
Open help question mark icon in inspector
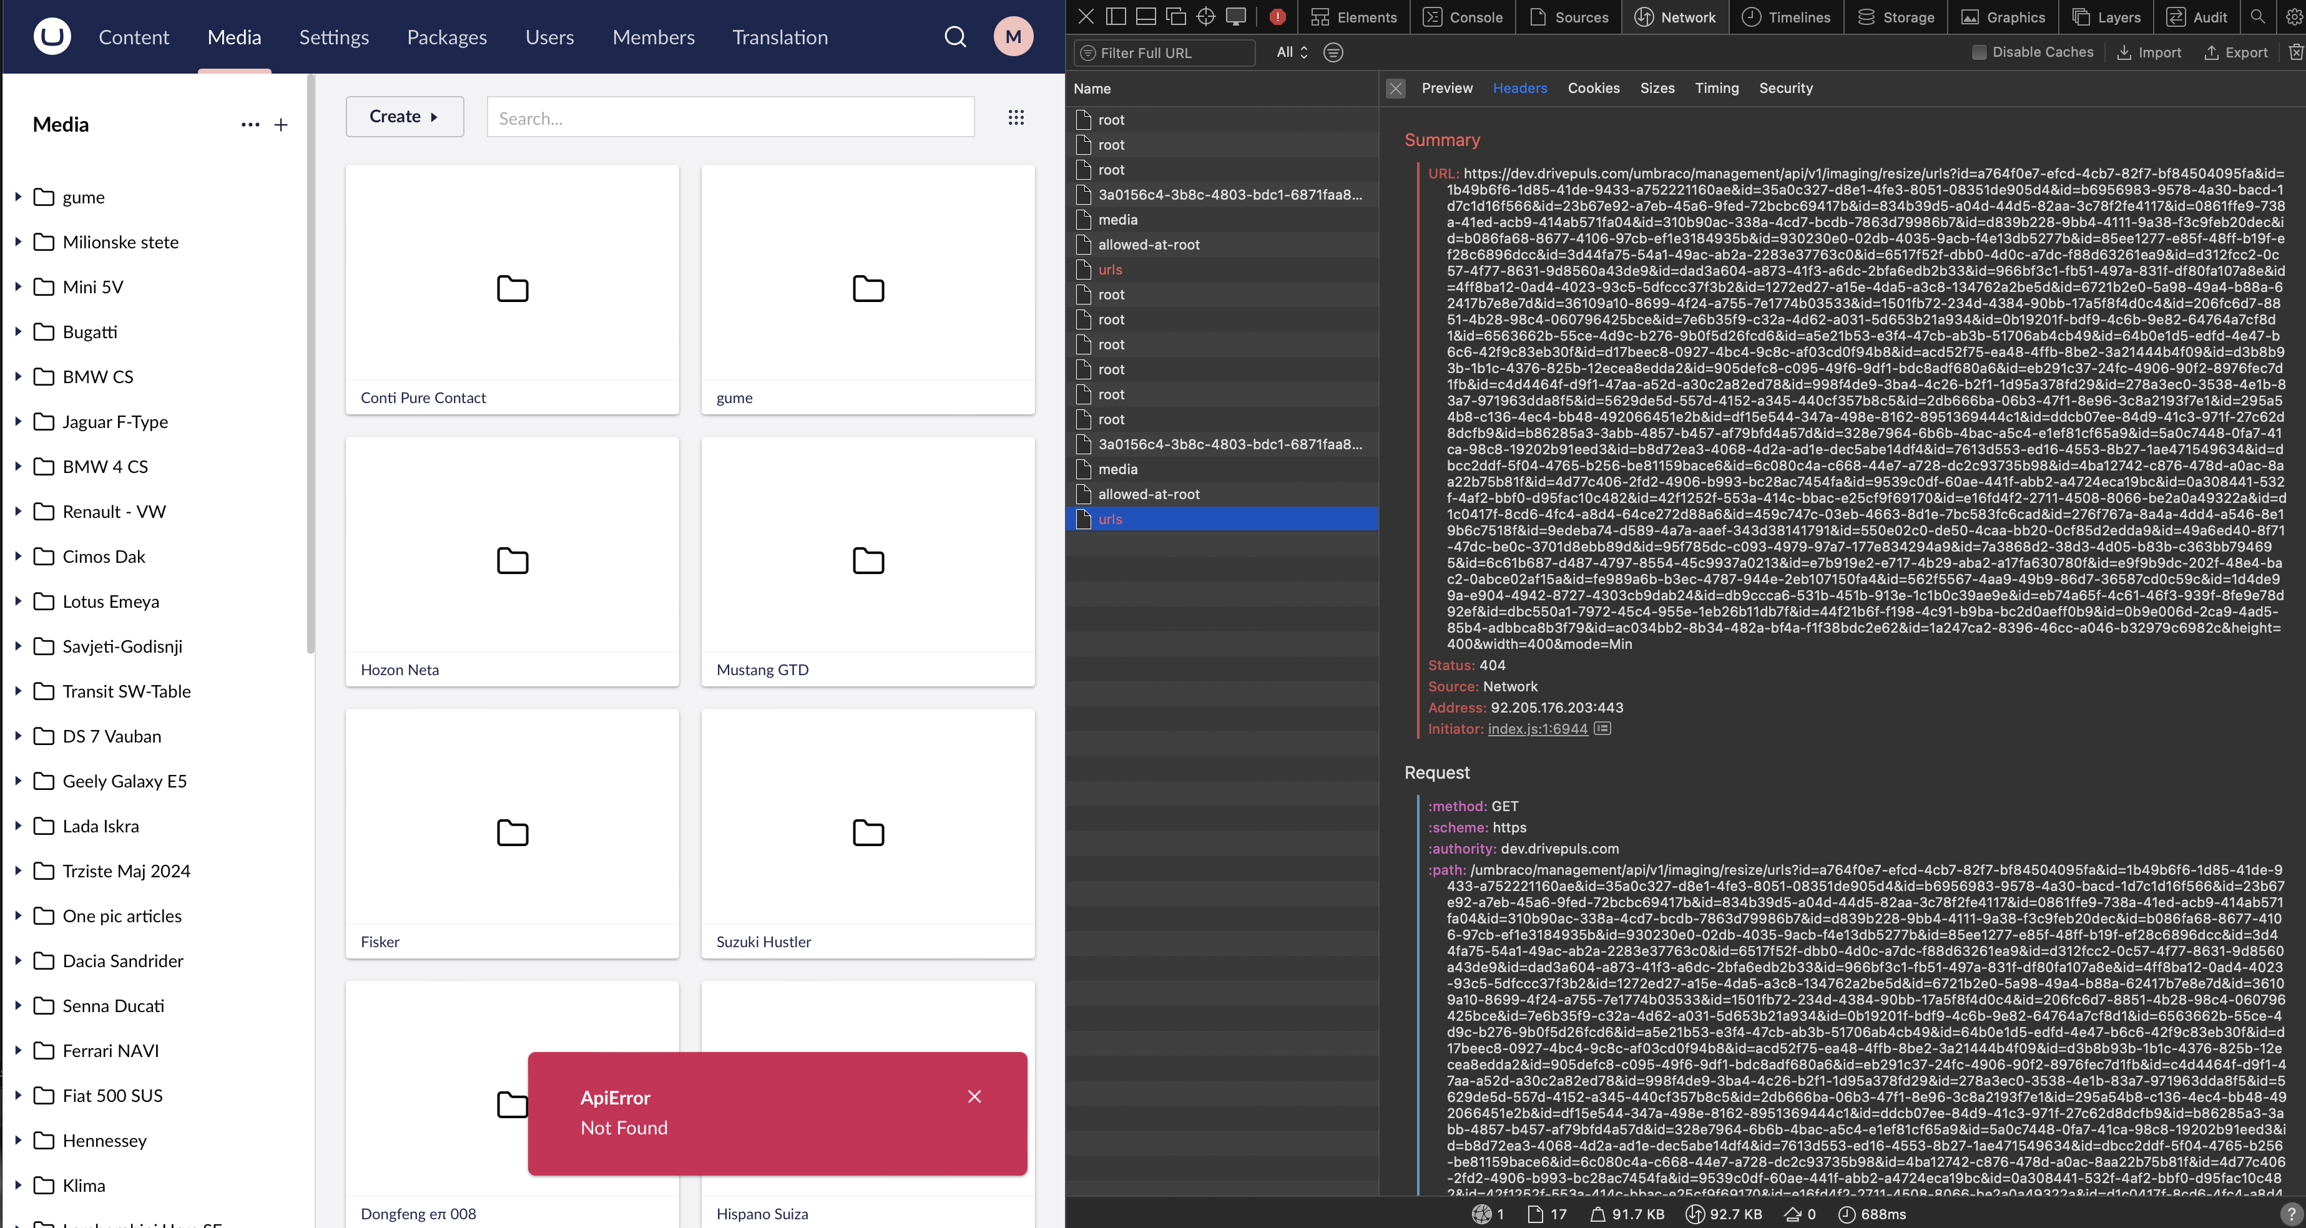click(2291, 1214)
